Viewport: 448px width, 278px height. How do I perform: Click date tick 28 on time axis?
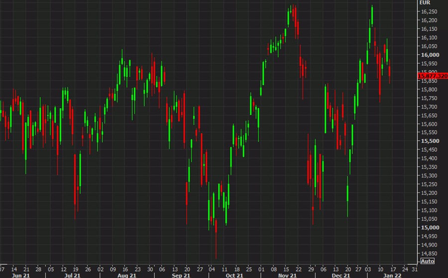pyautogui.click(x=38, y=269)
